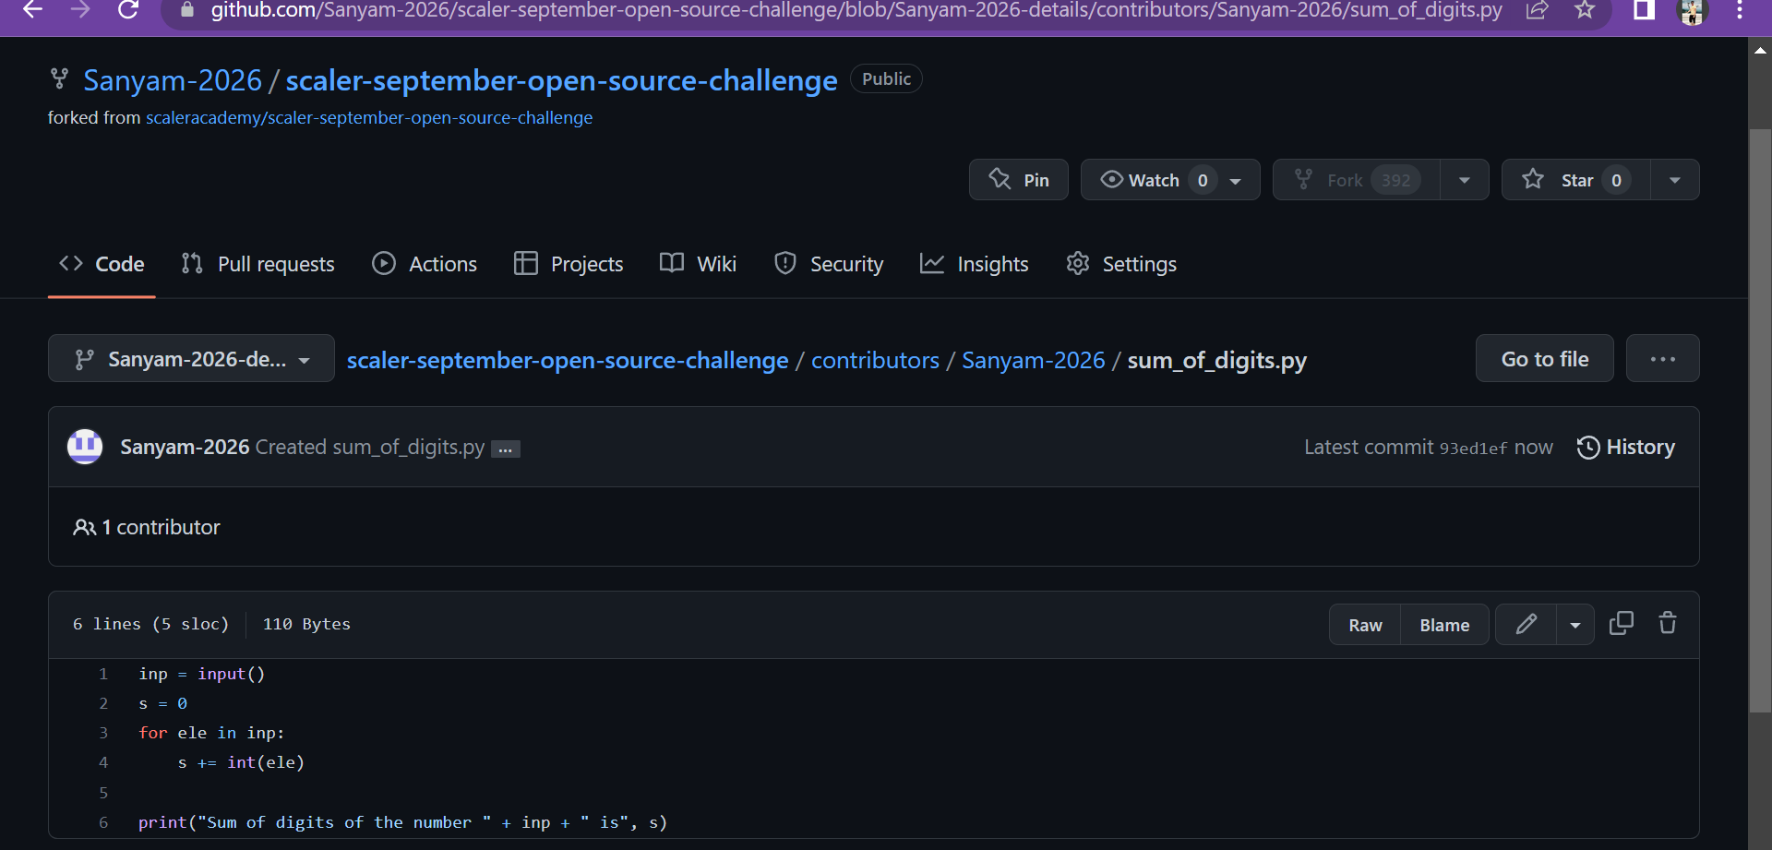Copy raw file contents with copy icon
The height and width of the screenshot is (850, 1772).
1622,623
